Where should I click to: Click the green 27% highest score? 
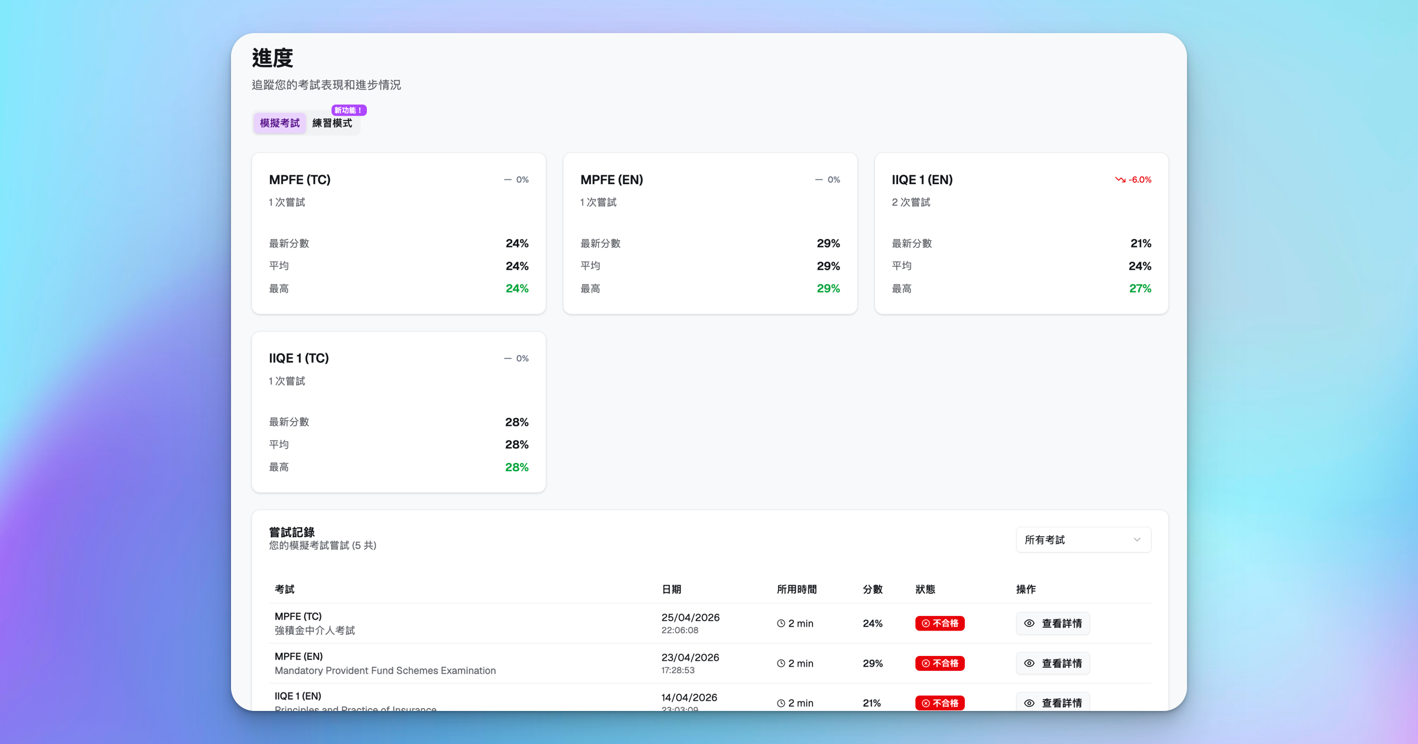[x=1140, y=289]
